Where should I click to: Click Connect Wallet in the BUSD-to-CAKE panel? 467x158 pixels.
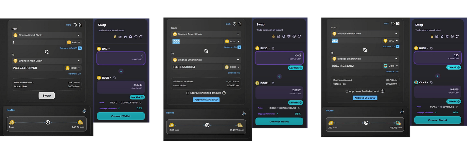coord(438,120)
